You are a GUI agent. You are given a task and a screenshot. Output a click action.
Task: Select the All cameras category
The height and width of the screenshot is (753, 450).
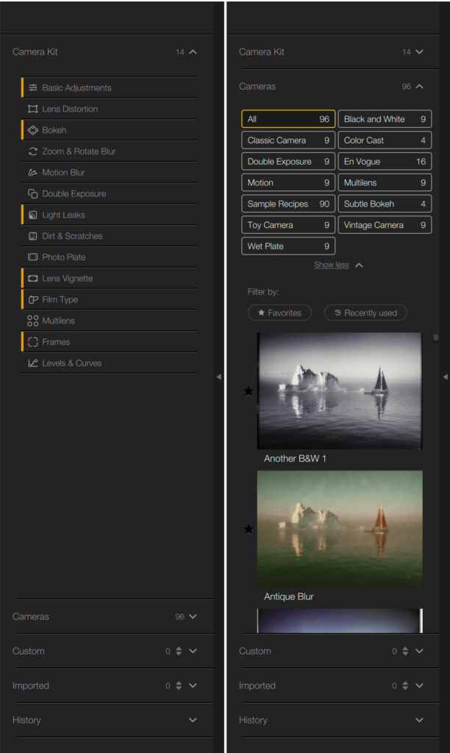click(x=288, y=118)
